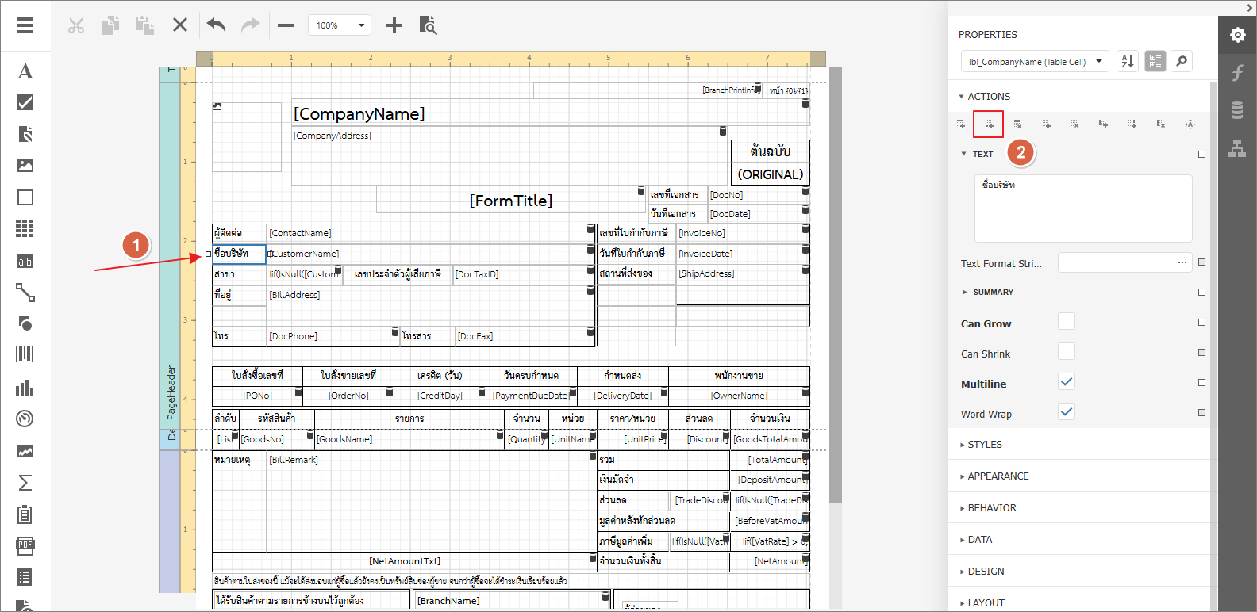The width and height of the screenshot is (1257, 612).
Task: Switch to the Field List database tab
Action: click(1237, 110)
